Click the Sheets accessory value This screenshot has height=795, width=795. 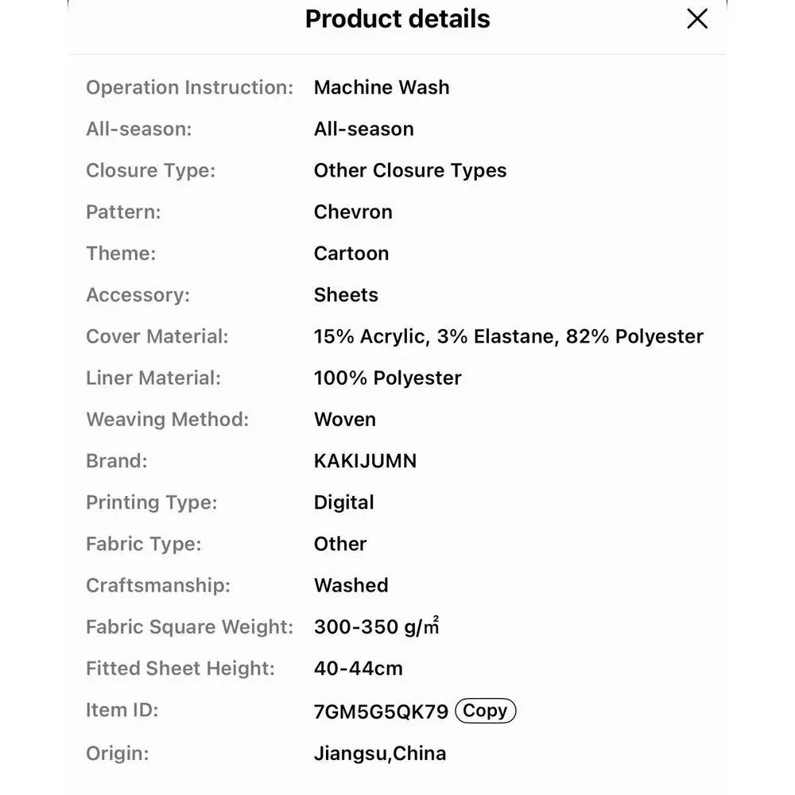[346, 295]
